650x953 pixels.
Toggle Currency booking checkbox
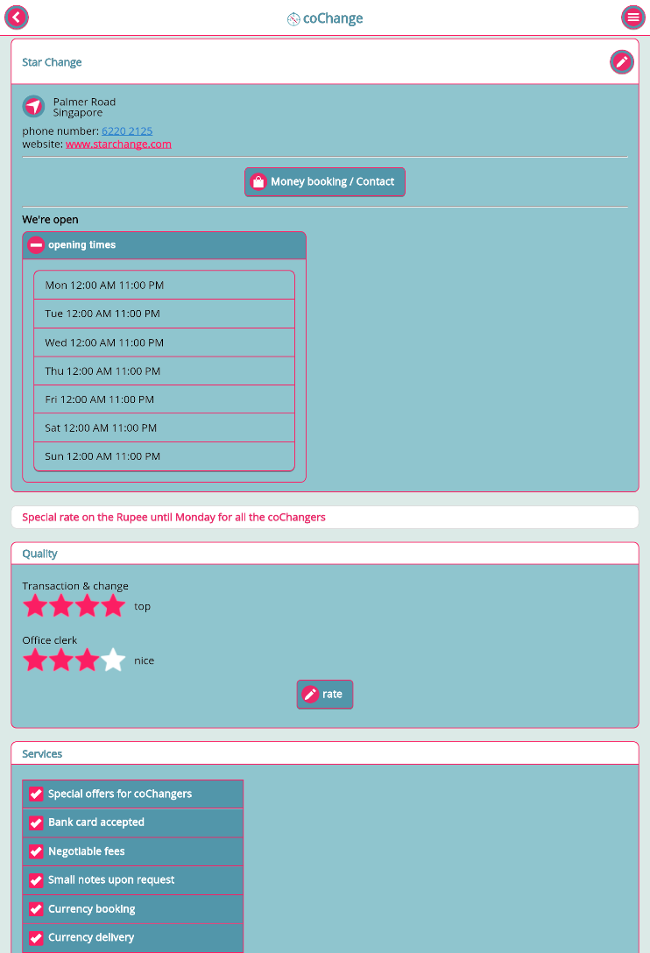pos(36,908)
